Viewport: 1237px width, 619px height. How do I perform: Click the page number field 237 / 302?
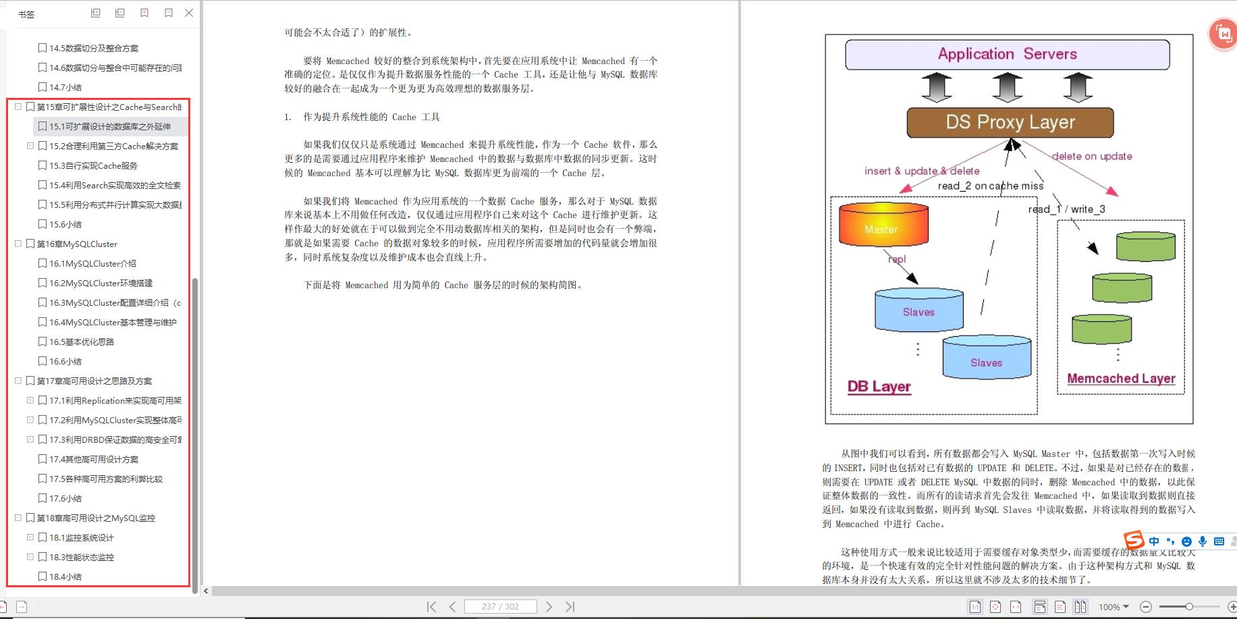point(501,607)
